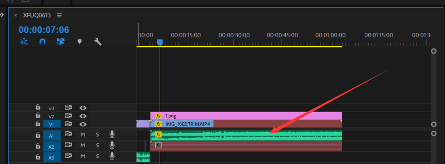445x164 pixels.
Task: Open Timeline Display Settings wrench icon
Action: click(x=98, y=42)
